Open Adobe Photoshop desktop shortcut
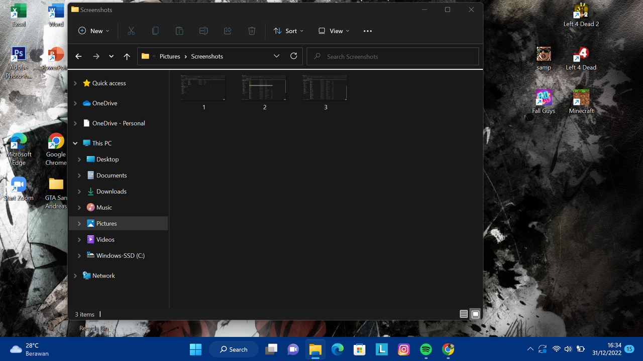The height and width of the screenshot is (361, 643). pos(19,62)
